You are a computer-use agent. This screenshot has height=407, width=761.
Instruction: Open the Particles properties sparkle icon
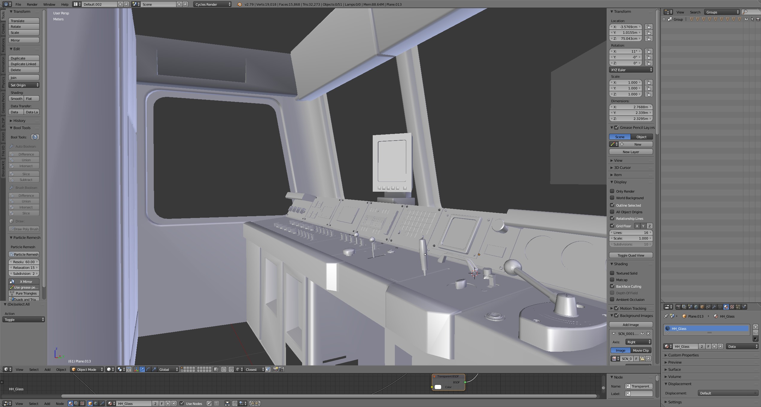point(738,307)
